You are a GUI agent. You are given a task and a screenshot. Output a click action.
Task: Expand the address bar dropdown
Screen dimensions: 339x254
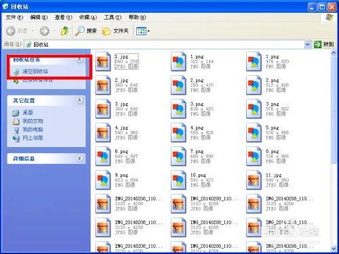coord(307,45)
